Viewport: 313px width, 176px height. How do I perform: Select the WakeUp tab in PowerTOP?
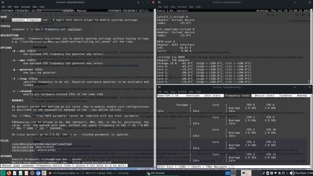tap(302, 96)
